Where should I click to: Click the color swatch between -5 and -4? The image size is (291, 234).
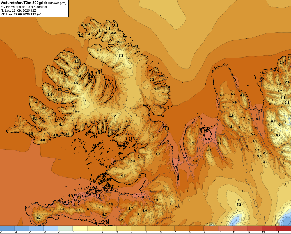(8, 228)
